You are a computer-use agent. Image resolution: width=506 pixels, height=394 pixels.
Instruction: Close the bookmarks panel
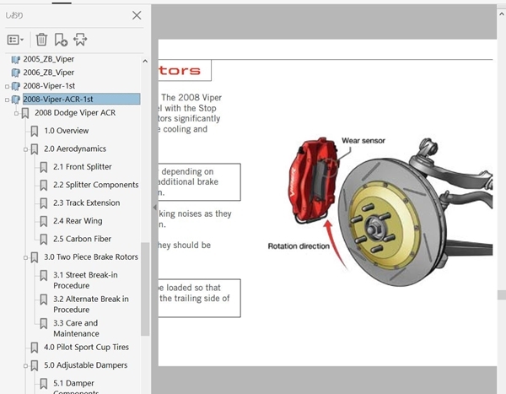[x=137, y=15]
